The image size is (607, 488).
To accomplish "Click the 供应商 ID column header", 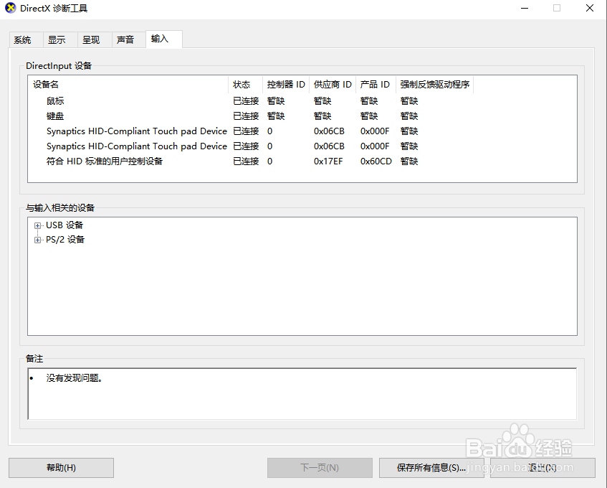I will 333,85.
